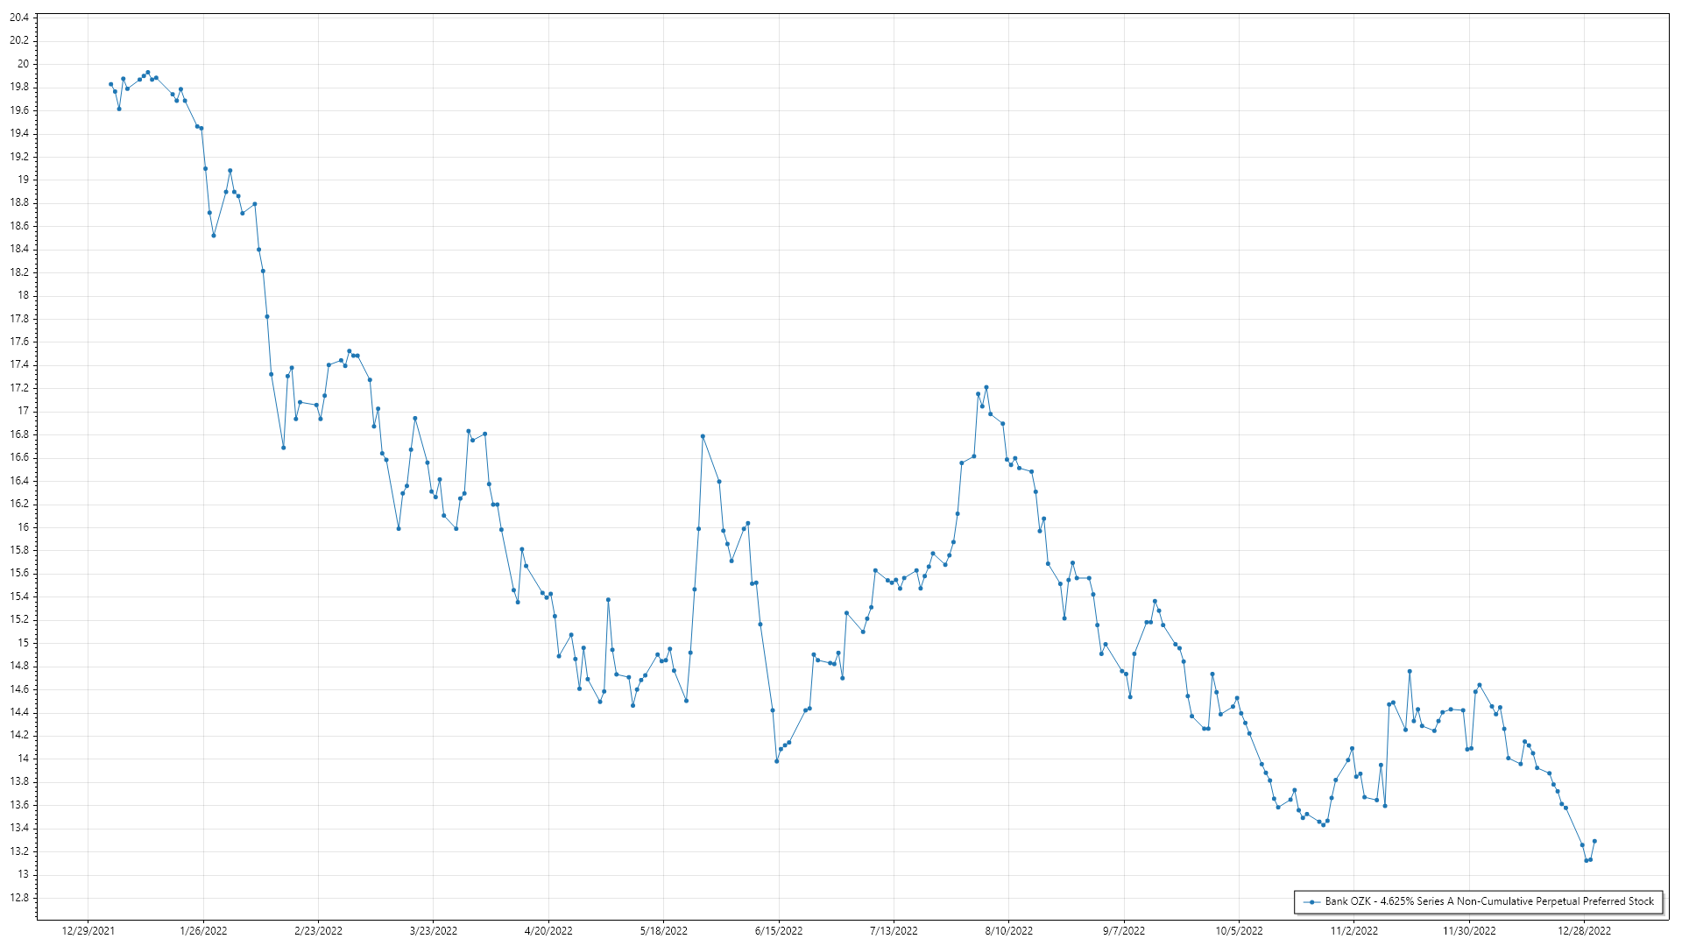
Task: Click the 15 y-axis value label
Action: click(x=24, y=643)
